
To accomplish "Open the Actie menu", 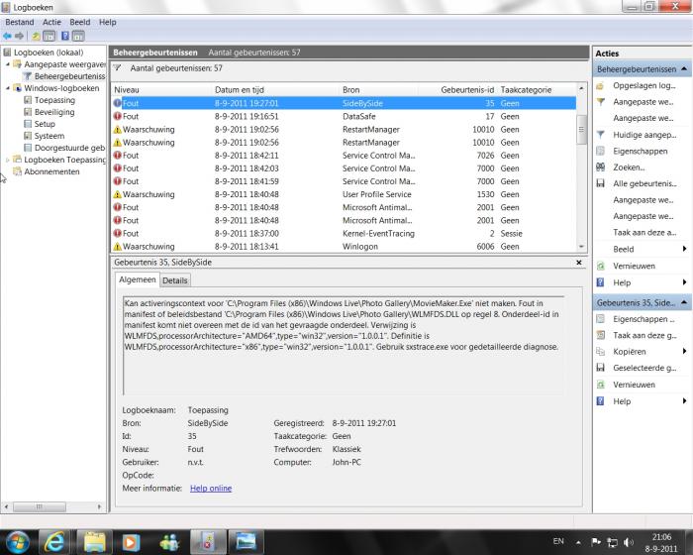I will (51, 22).
